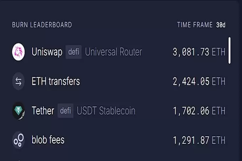Click the 2,424.05 ETH burn amount
242x161 pixels.
199,82
